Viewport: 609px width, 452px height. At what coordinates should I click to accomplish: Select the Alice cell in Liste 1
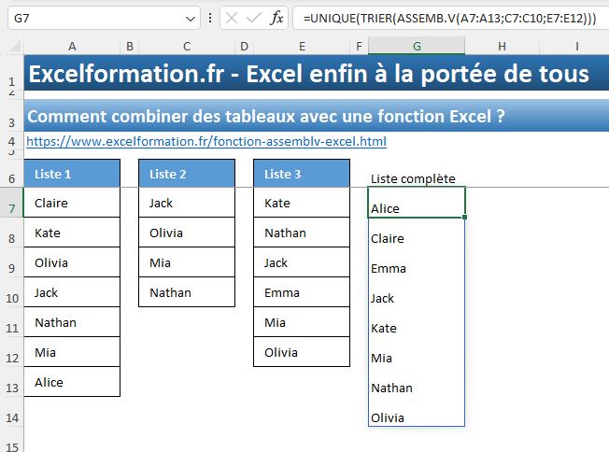pos(72,382)
